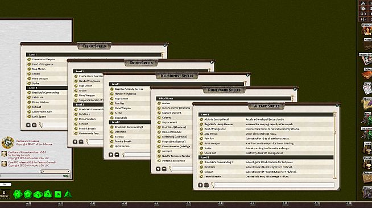This screenshot has height=208, width=372.
Task: Select Perfect Recollection in Rune Mark Spells
Action: point(173,161)
